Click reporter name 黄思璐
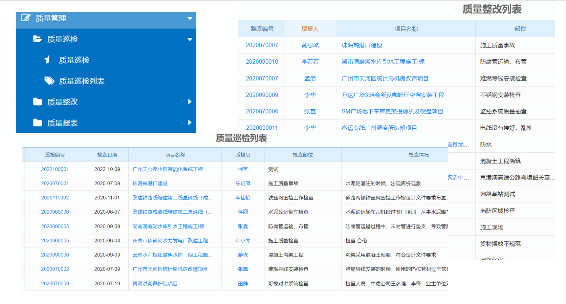This screenshot has height=304, width=566. tap(310, 45)
